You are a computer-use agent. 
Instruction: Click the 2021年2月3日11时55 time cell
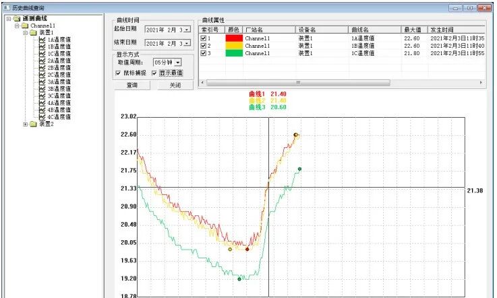pos(457,53)
